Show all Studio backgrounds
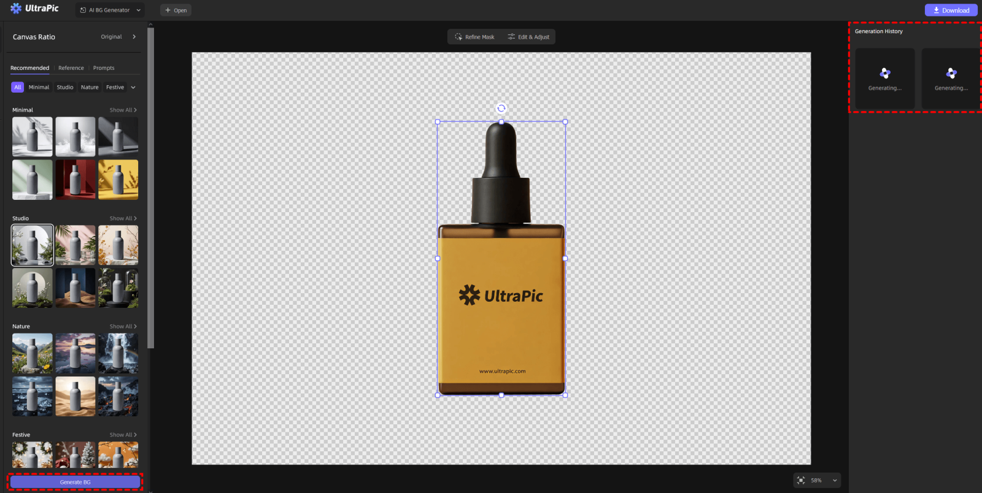Image resolution: width=982 pixels, height=493 pixels. point(123,218)
